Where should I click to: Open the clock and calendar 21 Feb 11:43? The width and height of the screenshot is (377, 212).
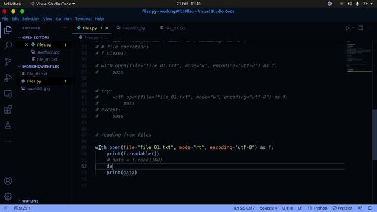coord(188,4)
